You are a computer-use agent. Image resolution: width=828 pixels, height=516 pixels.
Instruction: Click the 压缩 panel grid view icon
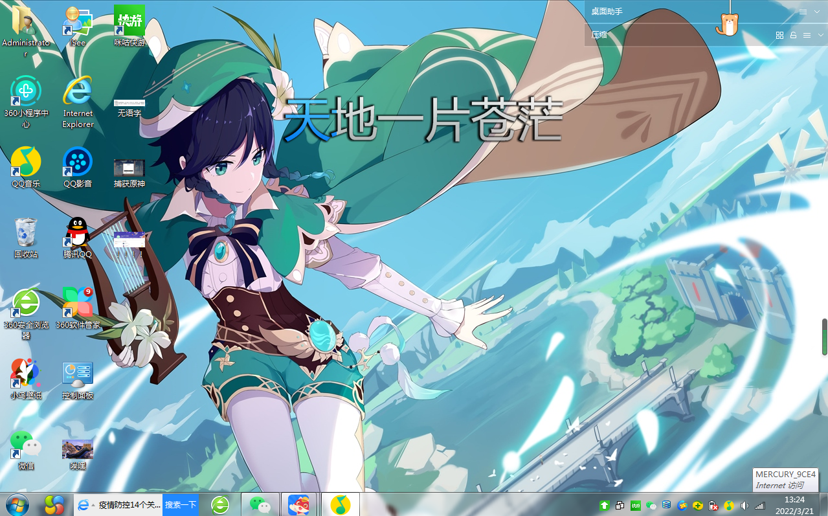[779, 35]
